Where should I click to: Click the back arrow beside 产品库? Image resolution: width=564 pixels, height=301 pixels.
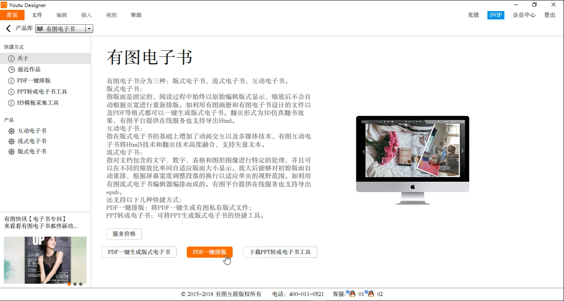[8, 28]
